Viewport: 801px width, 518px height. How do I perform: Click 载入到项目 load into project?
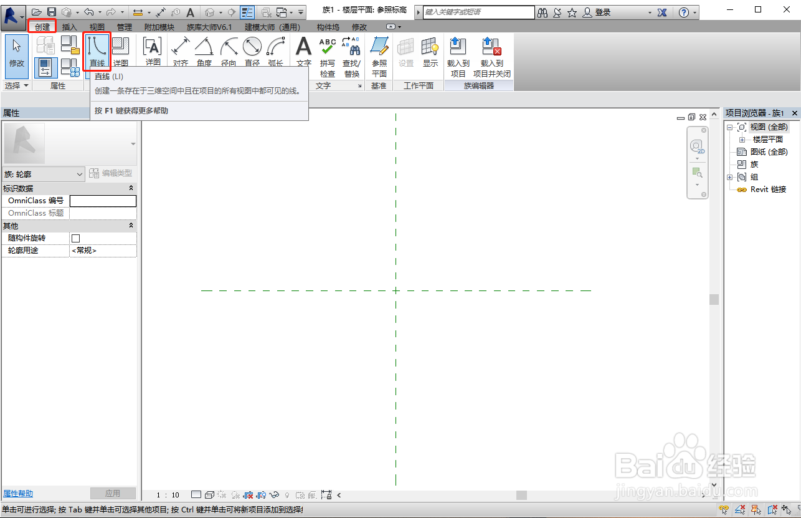click(458, 57)
